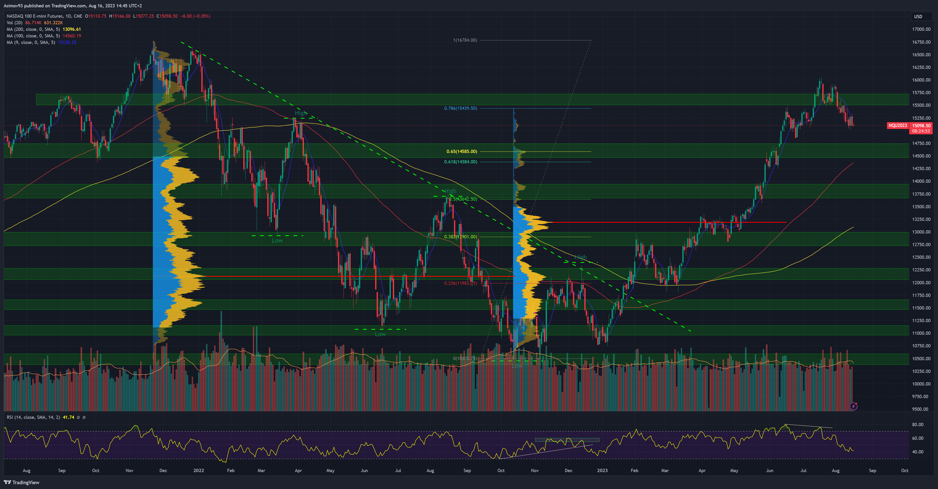The height and width of the screenshot is (489, 938).
Task: Open the Vol (20) indicator legend
Action: [x=15, y=23]
